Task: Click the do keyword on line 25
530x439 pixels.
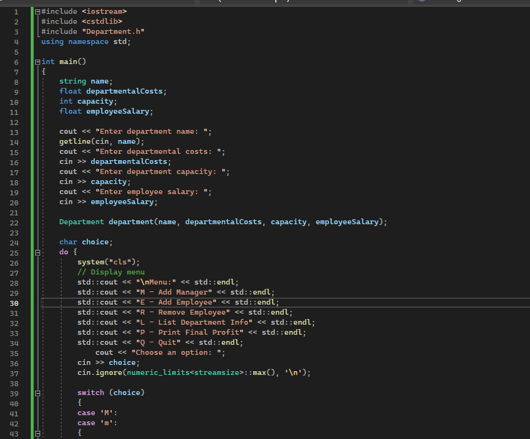Action: (x=63, y=252)
